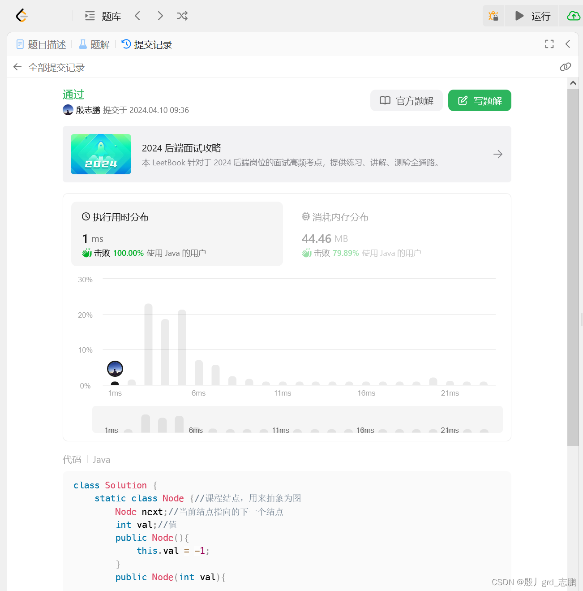Toggle fullscreen panel icon
The width and height of the screenshot is (583, 591).
tap(549, 44)
